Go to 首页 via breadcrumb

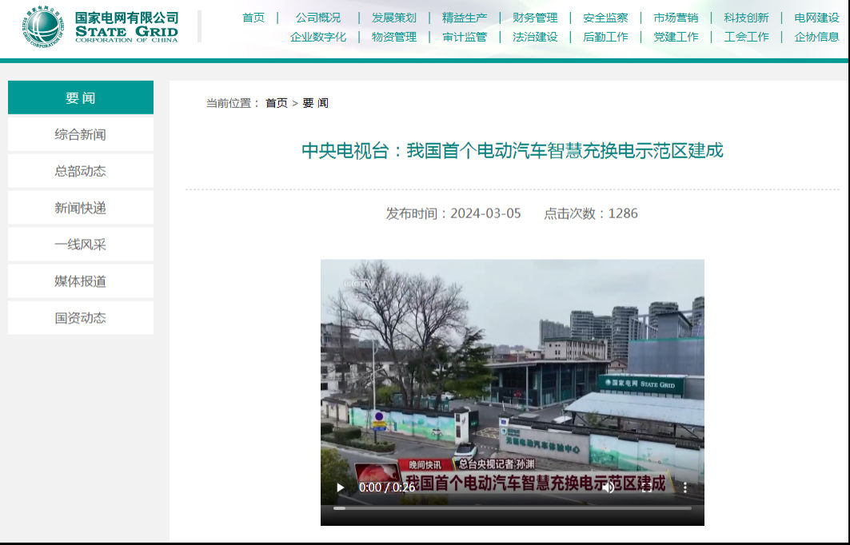pos(277,103)
